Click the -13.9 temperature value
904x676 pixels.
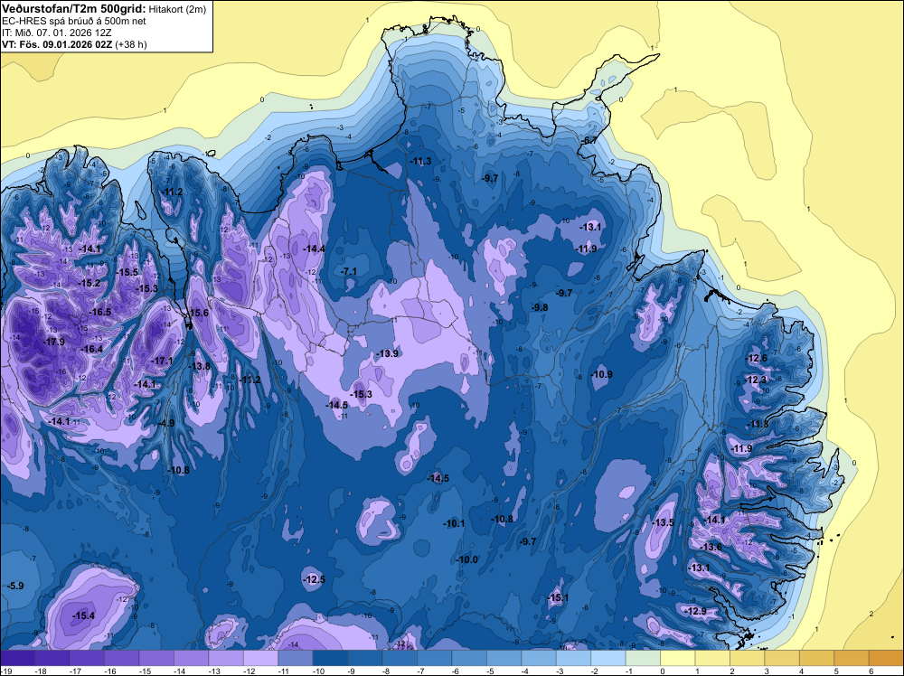tap(387, 353)
